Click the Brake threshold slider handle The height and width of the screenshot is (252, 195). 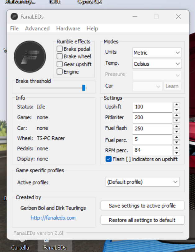[84, 88]
